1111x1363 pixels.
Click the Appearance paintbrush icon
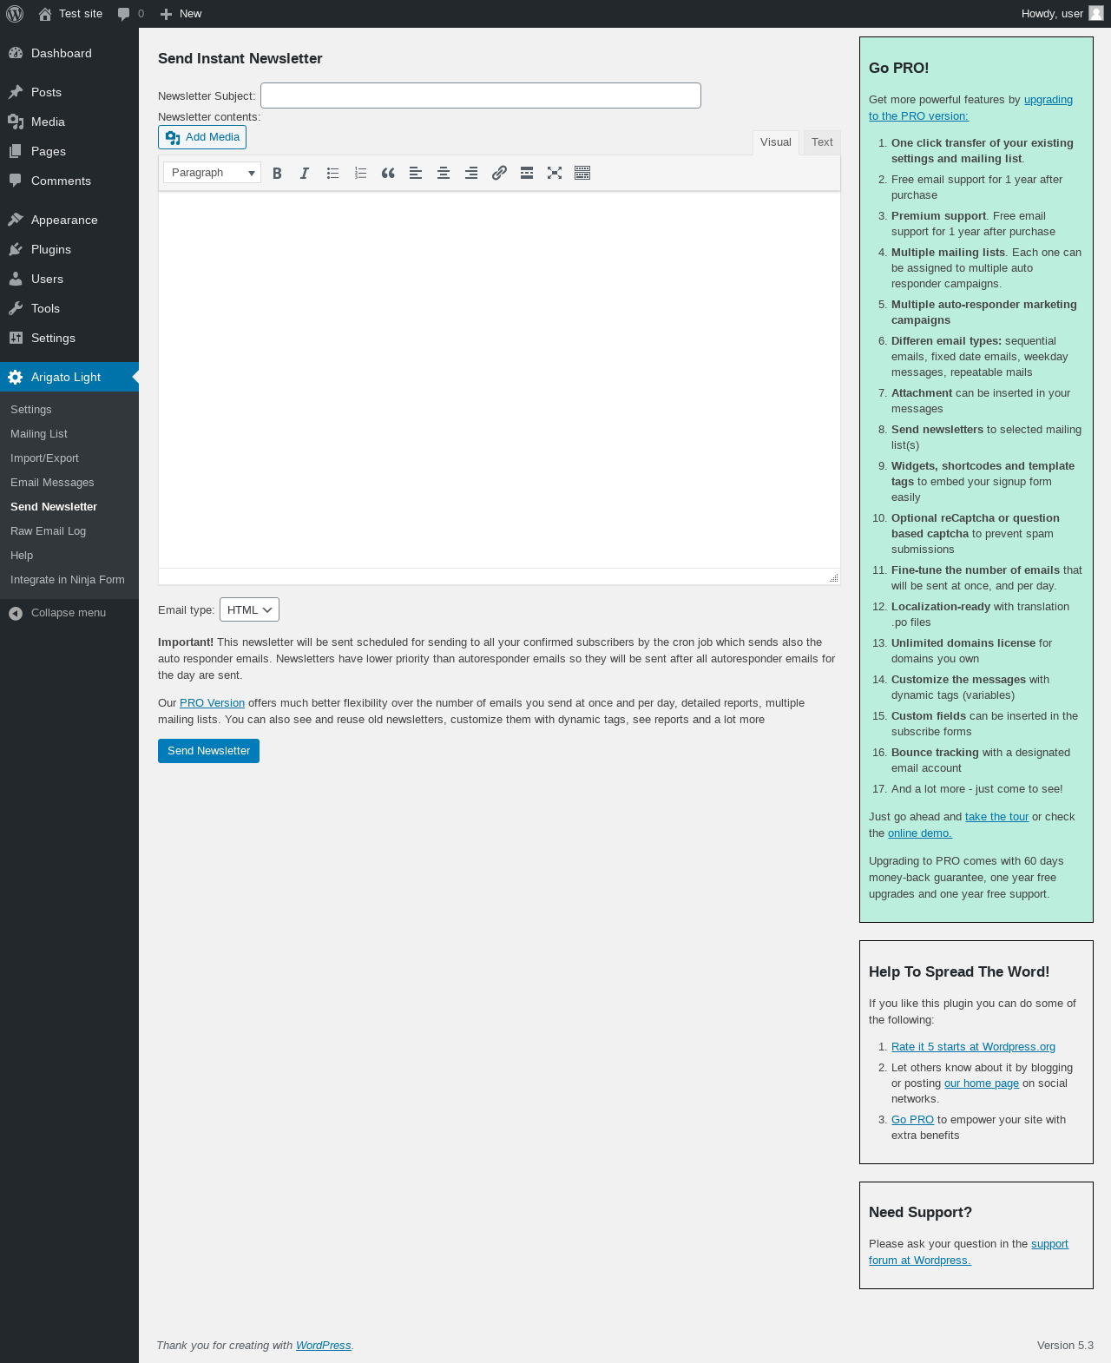click(x=16, y=220)
